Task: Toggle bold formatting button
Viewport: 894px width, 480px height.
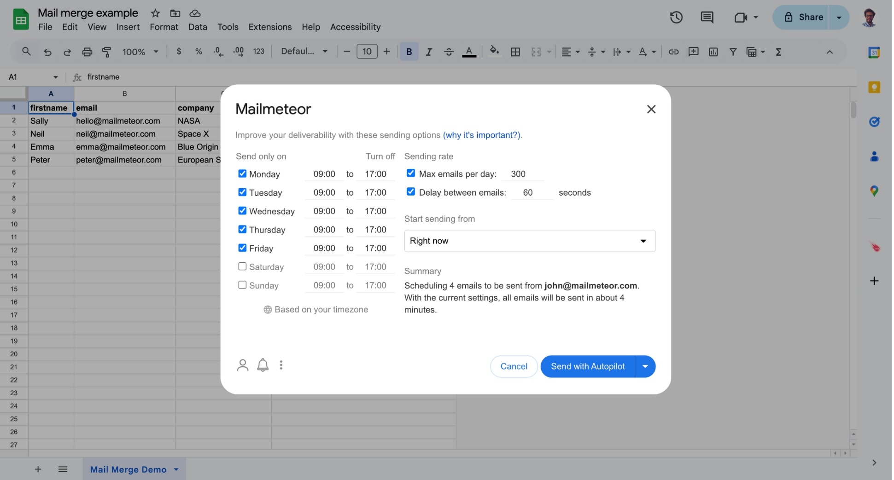Action: pyautogui.click(x=409, y=52)
